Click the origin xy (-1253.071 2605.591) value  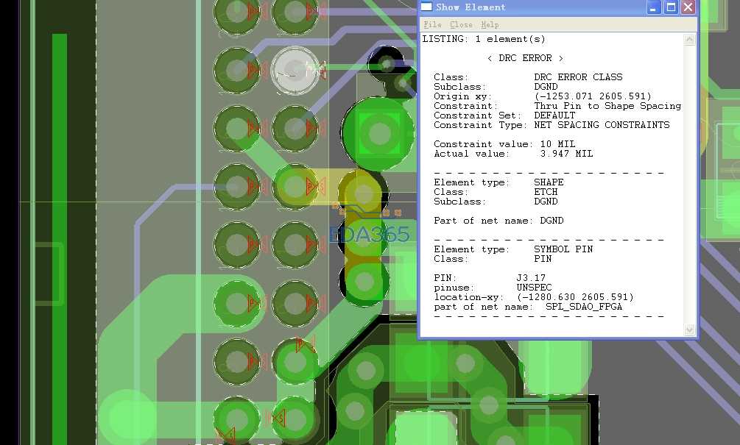(x=593, y=96)
